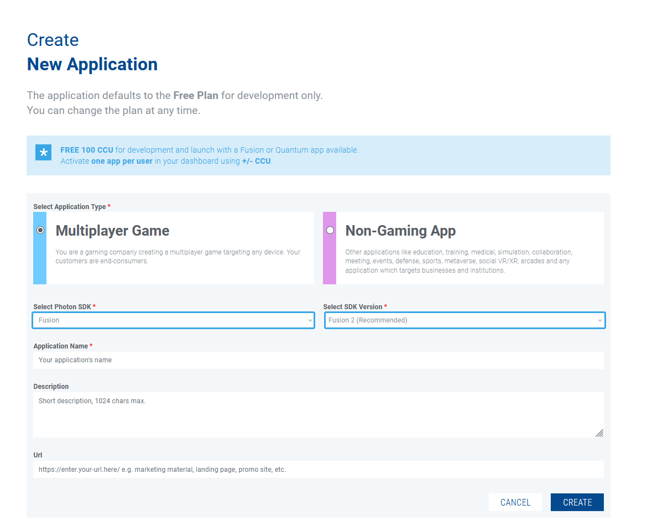Click the 'Url' field label
647x531 pixels.
(x=38, y=455)
